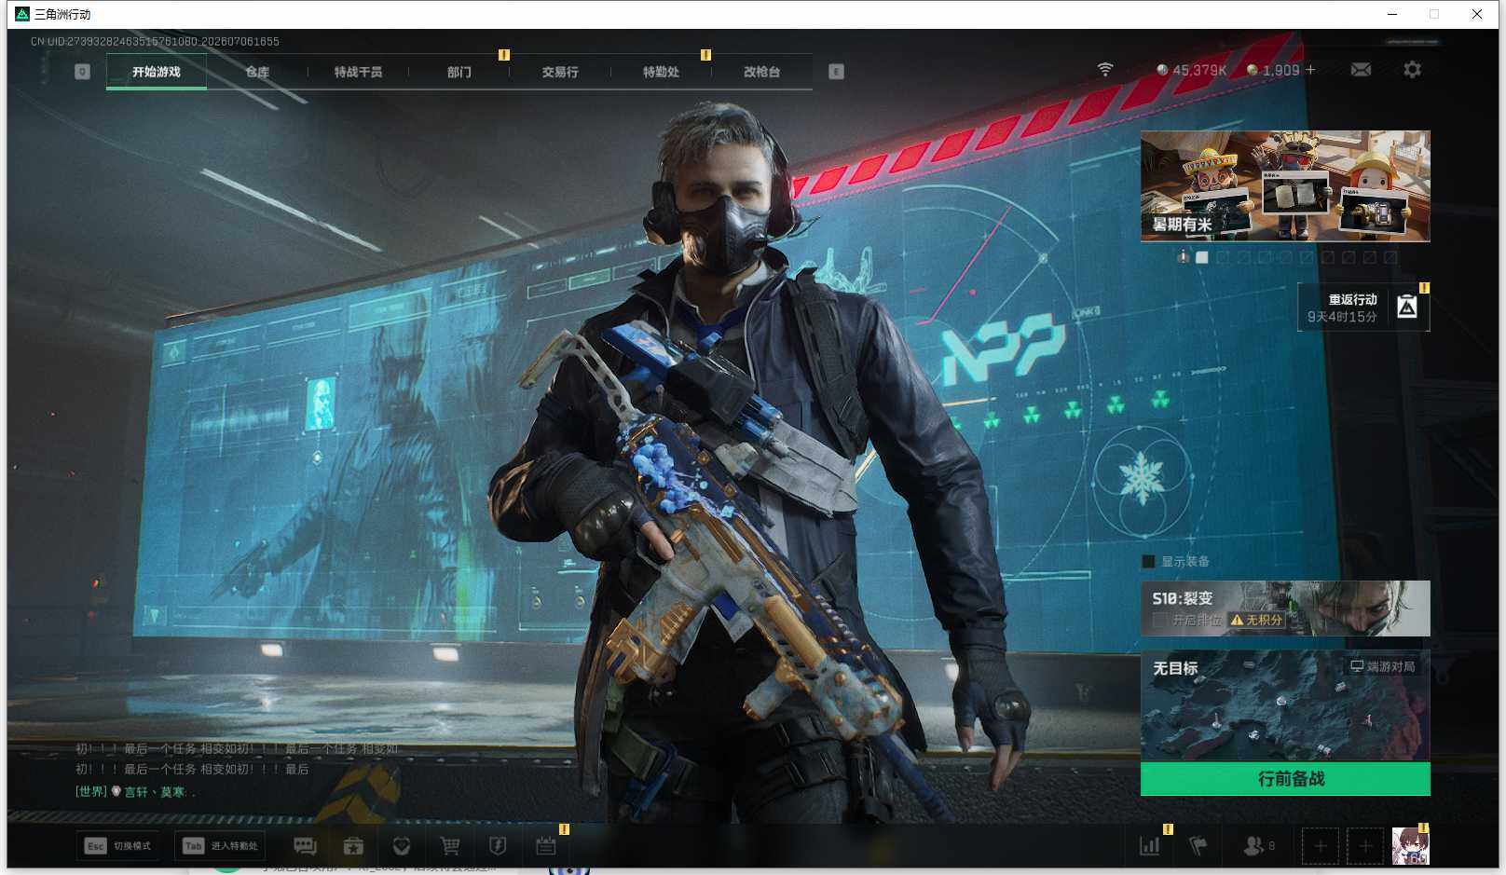Click the first empty teammate invite slot
Image resolution: width=1506 pixels, height=875 pixels.
pyautogui.click(x=1320, y=846)
